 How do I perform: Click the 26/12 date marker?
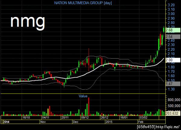pos(104,118)
